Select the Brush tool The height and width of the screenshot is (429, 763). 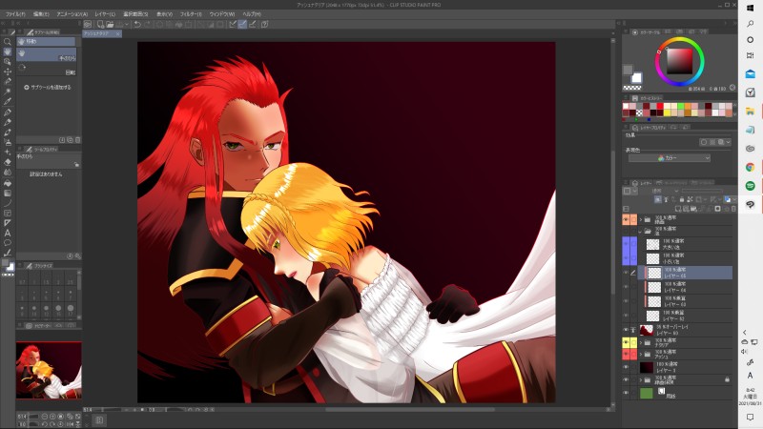pos(8,133)
